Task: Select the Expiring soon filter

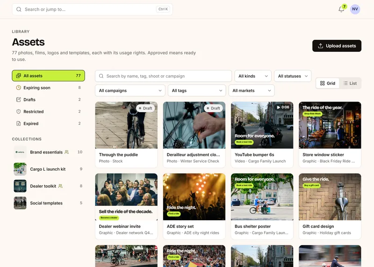Action: coord(49,87)
